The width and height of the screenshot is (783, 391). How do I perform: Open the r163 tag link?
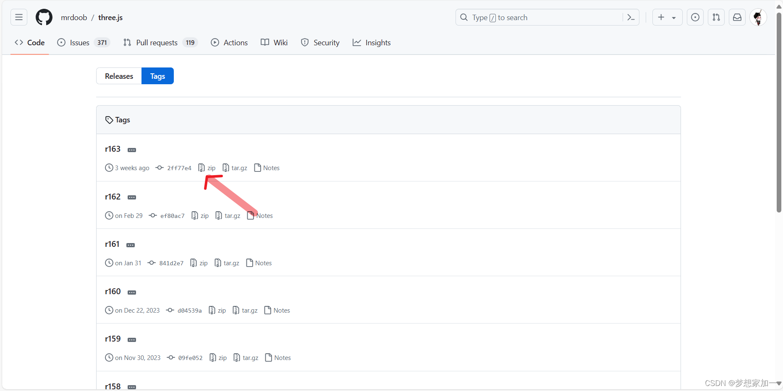[113, 149]
